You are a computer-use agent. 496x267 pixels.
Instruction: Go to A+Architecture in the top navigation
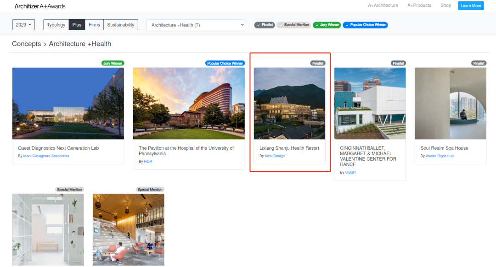click(x=383, y=5)
